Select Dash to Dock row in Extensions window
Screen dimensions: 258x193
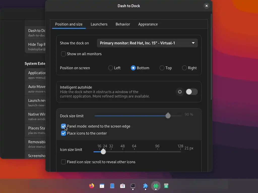(35, 33)
